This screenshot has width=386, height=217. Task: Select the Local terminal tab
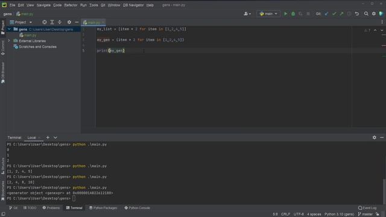[32, 137]
